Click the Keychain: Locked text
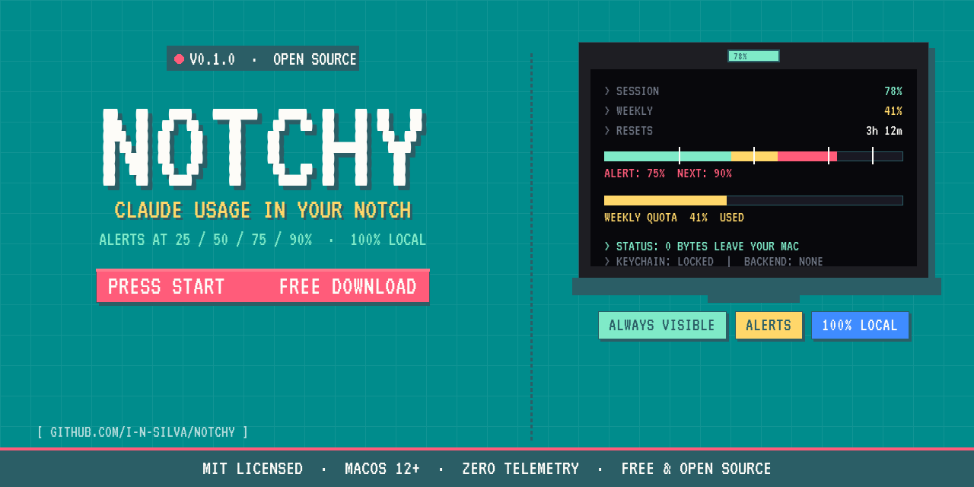 [x=665, y=261]
